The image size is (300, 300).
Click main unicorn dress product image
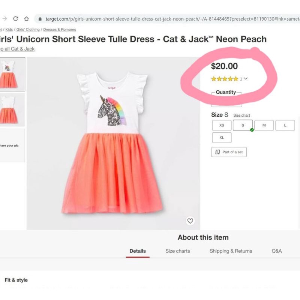pos(113,143)
